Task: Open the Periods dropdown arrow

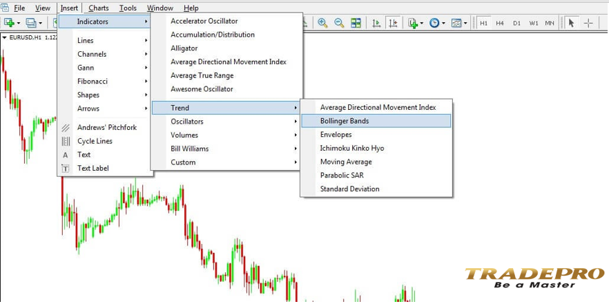Action: (x=443, y=23)
